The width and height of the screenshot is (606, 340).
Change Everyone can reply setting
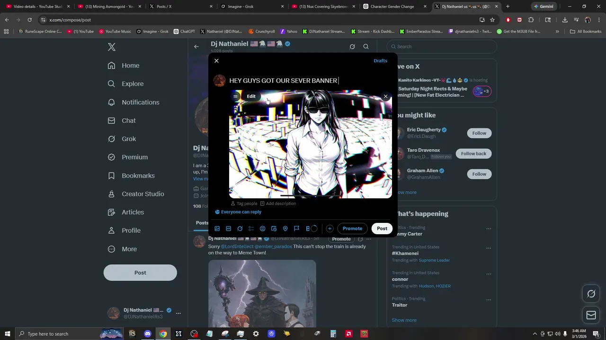point(238,212)
